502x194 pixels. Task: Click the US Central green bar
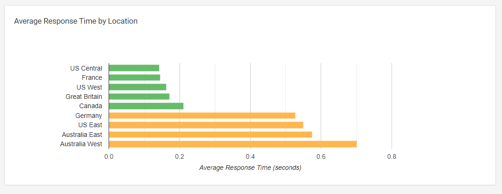tap(134, 68)
